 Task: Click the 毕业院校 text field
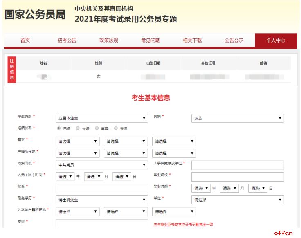pyautogui.click(x=237, y=177)
